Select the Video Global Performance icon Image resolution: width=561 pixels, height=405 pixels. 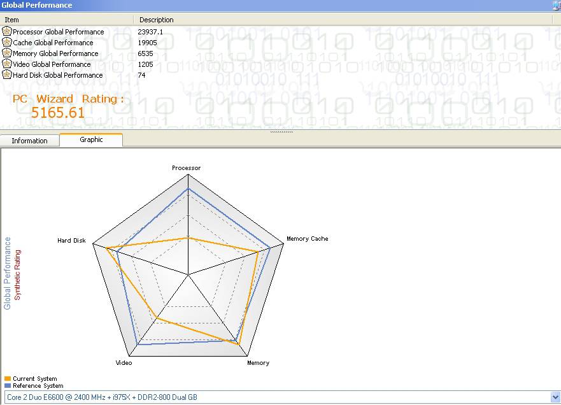[7, 64]
